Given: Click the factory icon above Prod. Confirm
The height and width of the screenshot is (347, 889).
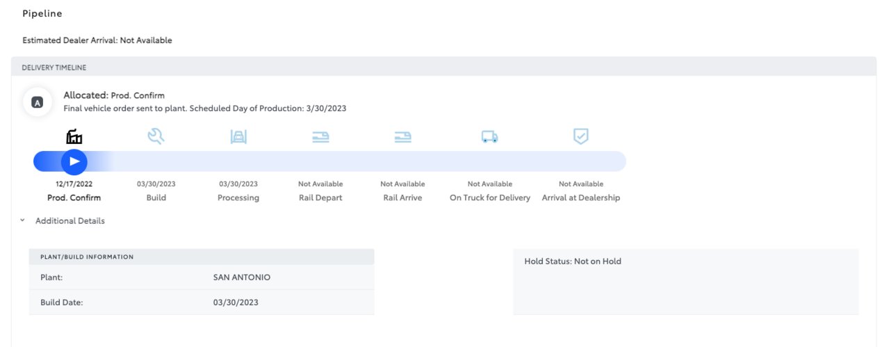Looking at the screenshot, I should tap(74, 136).
